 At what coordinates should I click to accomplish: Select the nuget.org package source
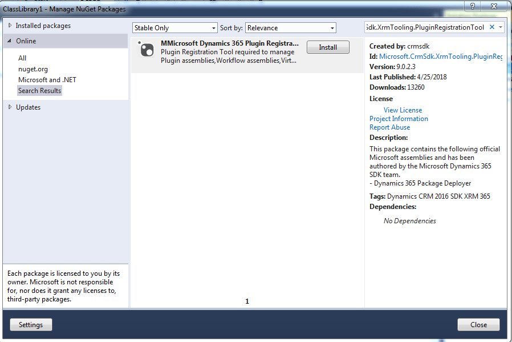coord(33,69)
